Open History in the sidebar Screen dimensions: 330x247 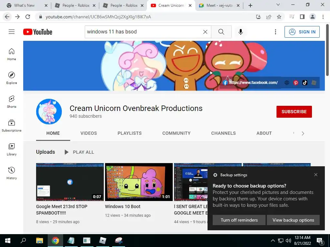point(12,173)
